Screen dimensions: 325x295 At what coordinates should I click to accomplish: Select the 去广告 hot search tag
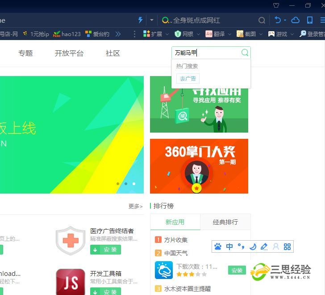coord(188,78)
